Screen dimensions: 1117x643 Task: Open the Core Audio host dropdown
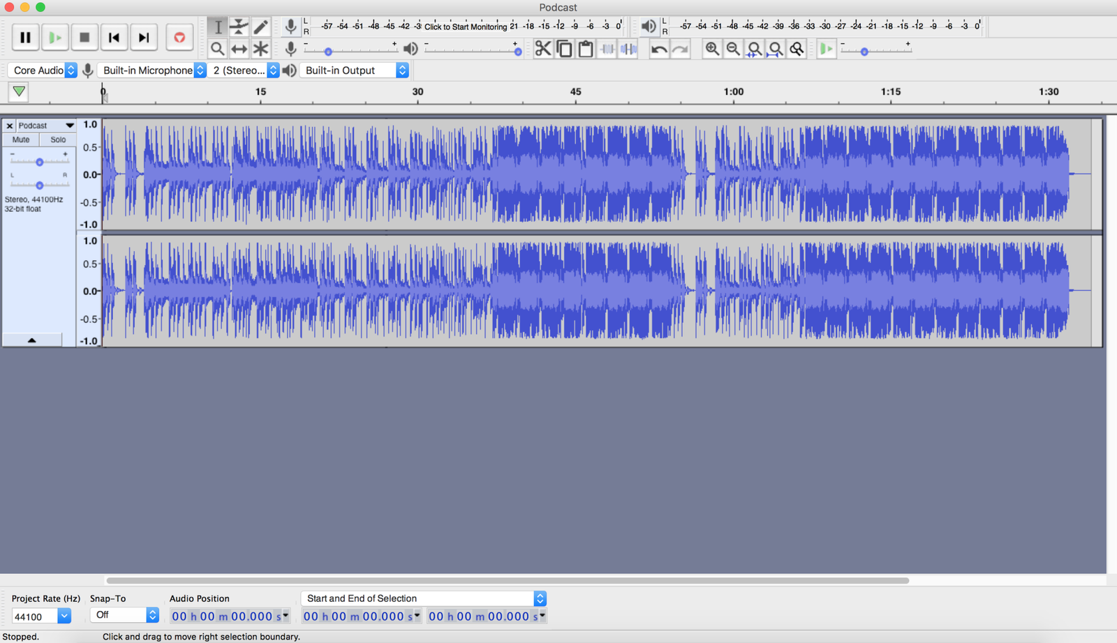pos(42,70)
